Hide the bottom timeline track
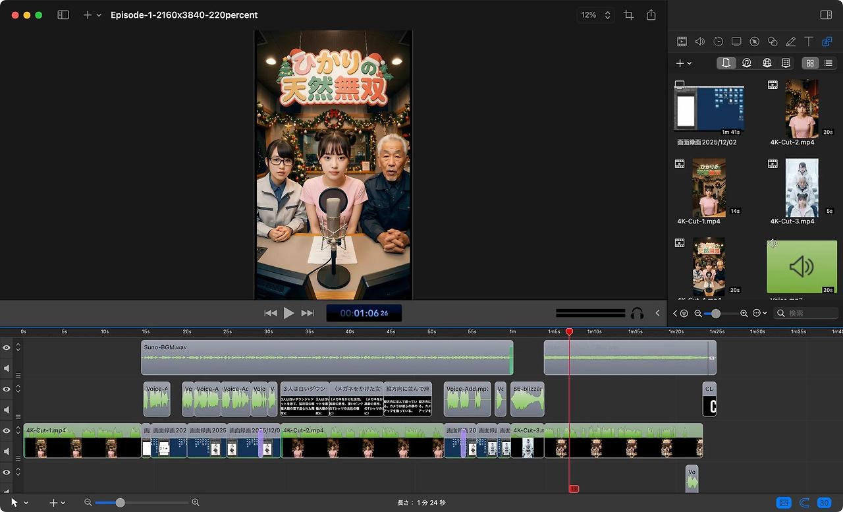 tap(7, 472)
